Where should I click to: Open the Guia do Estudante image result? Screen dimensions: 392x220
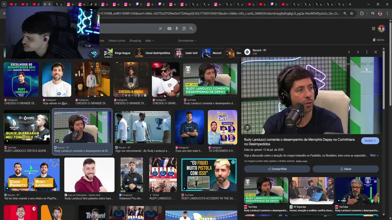tap(89, 175)
